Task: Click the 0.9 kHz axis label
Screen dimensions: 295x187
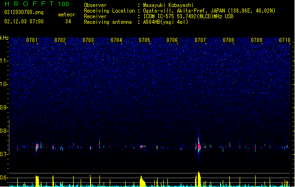Action: tap(4, 108)
